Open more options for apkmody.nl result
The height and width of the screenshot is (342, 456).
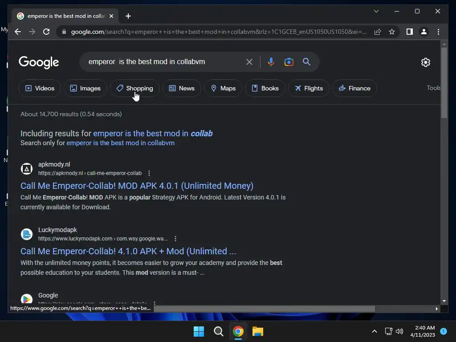pos(149,173)
